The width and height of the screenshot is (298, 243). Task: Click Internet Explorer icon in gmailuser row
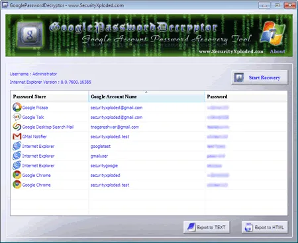(17, 156)
